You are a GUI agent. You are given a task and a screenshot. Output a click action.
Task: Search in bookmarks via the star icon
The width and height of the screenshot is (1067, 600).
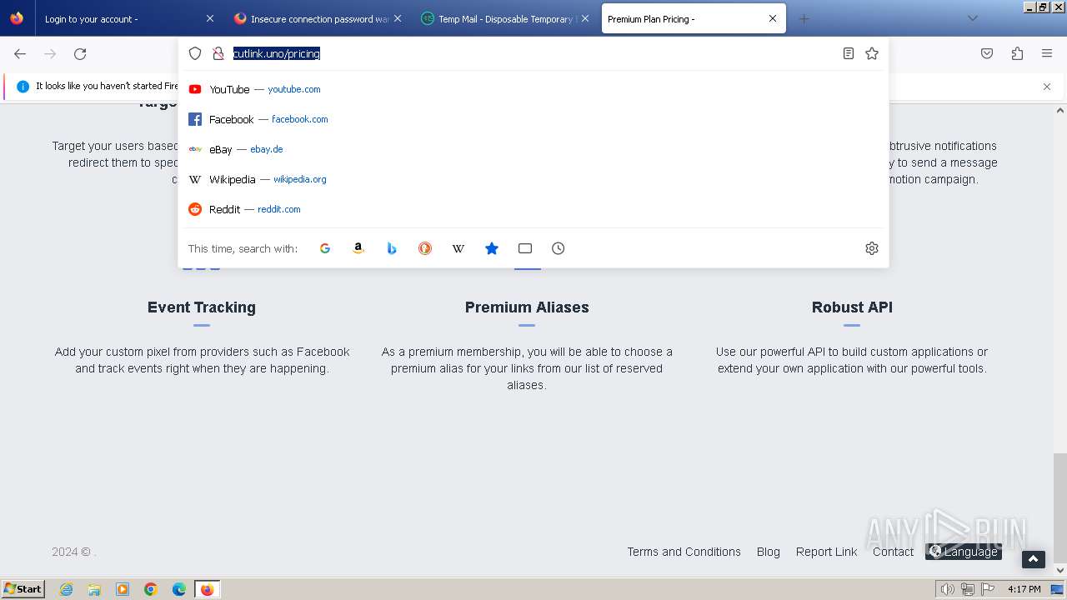492,248
